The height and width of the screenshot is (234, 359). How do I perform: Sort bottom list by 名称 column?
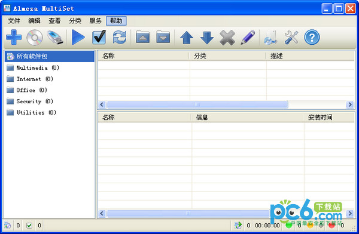pyautogui.click(x=145, y=117)
